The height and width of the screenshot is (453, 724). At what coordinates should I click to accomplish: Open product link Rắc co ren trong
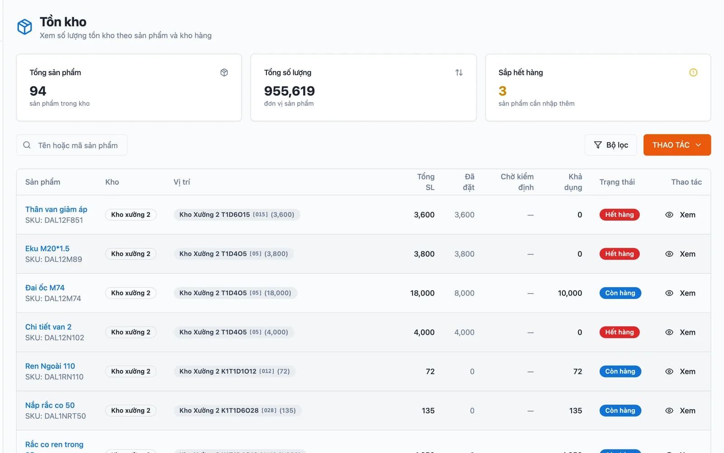pyautogui.click(x=54, y=444)
